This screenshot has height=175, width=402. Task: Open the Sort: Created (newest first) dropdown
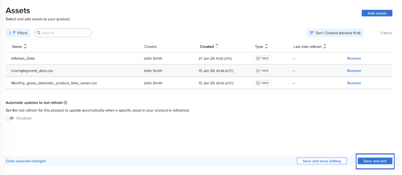pyautogui.click(x=335, y=33)
